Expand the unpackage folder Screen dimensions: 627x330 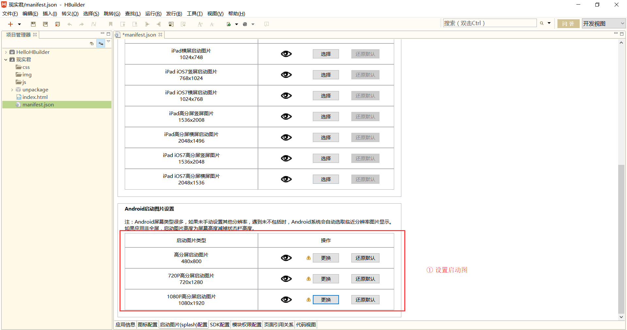[x=12, y=90]
